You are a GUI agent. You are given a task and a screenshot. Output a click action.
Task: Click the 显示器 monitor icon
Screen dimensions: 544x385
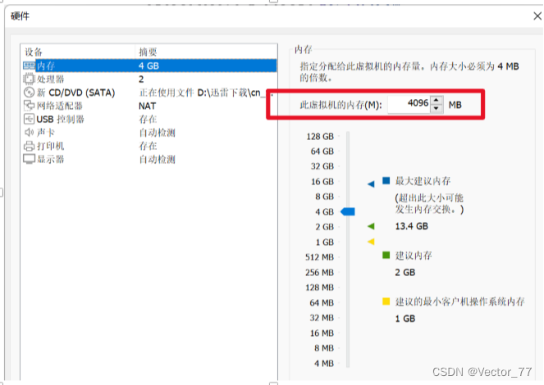pyautogui.click(x=29, y=159)
